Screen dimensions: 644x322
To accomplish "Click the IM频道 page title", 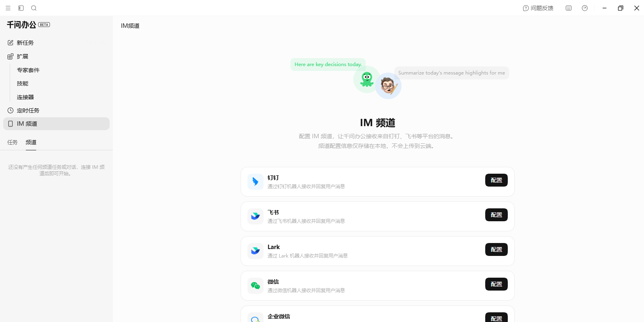I will pyautogui.click(x=130, y=26).
